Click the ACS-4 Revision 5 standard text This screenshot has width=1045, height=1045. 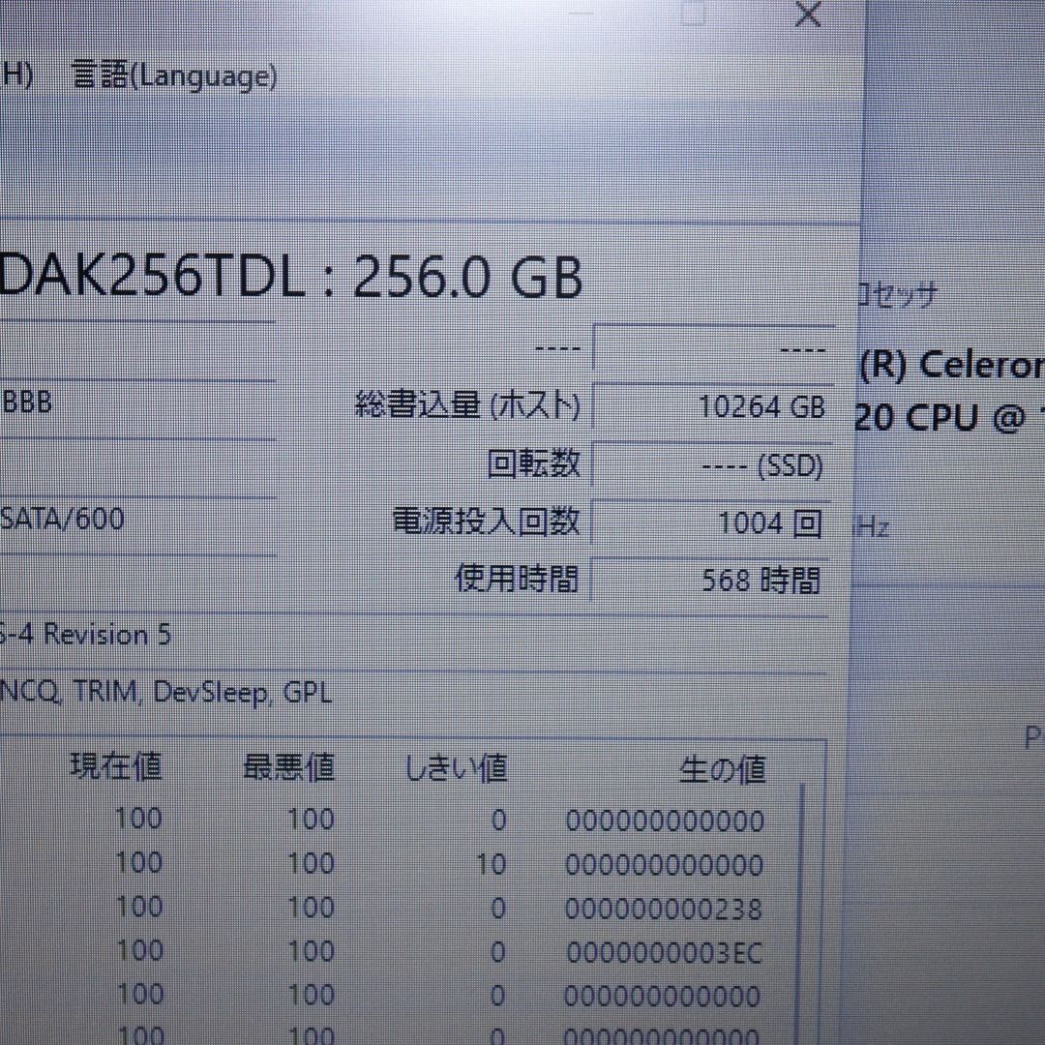[87, 635]
